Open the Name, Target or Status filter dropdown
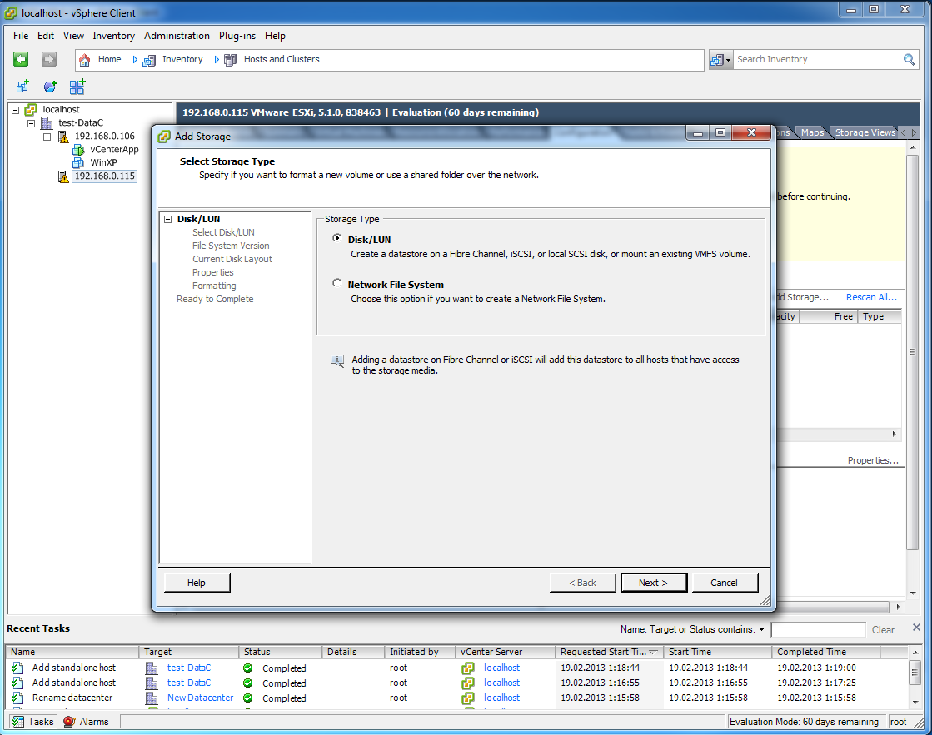Screen dimensions: 932x735 click(x=761, y=630)
